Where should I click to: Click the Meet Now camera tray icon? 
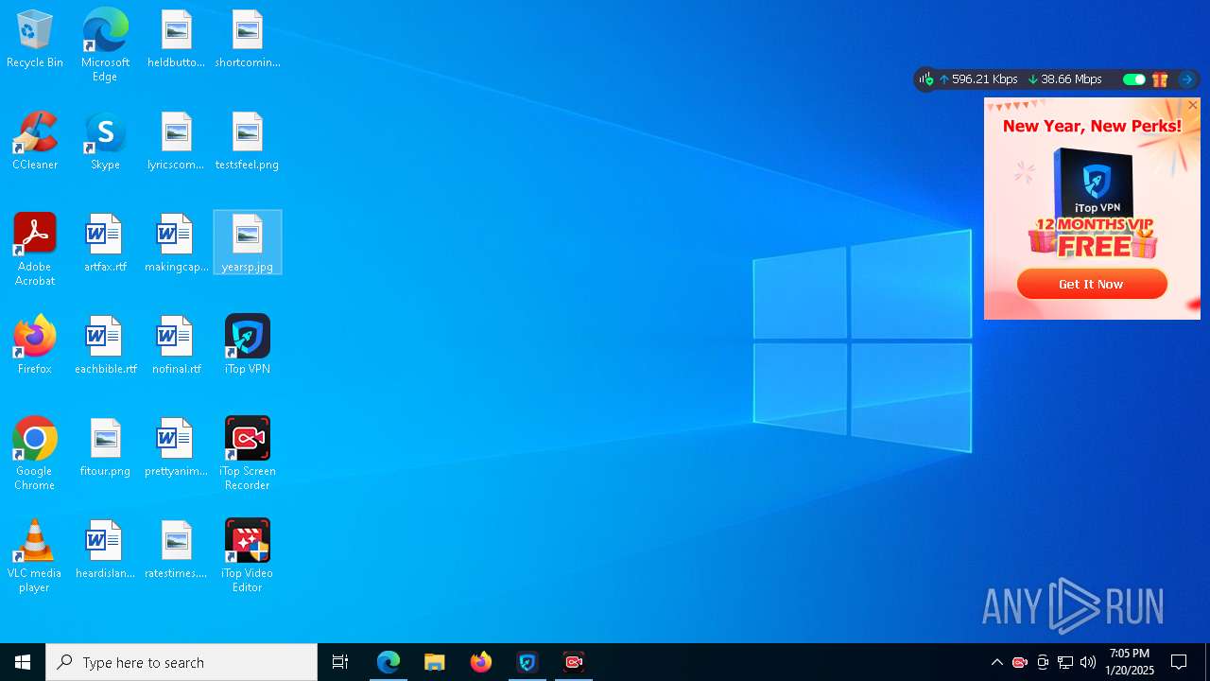1043,662
